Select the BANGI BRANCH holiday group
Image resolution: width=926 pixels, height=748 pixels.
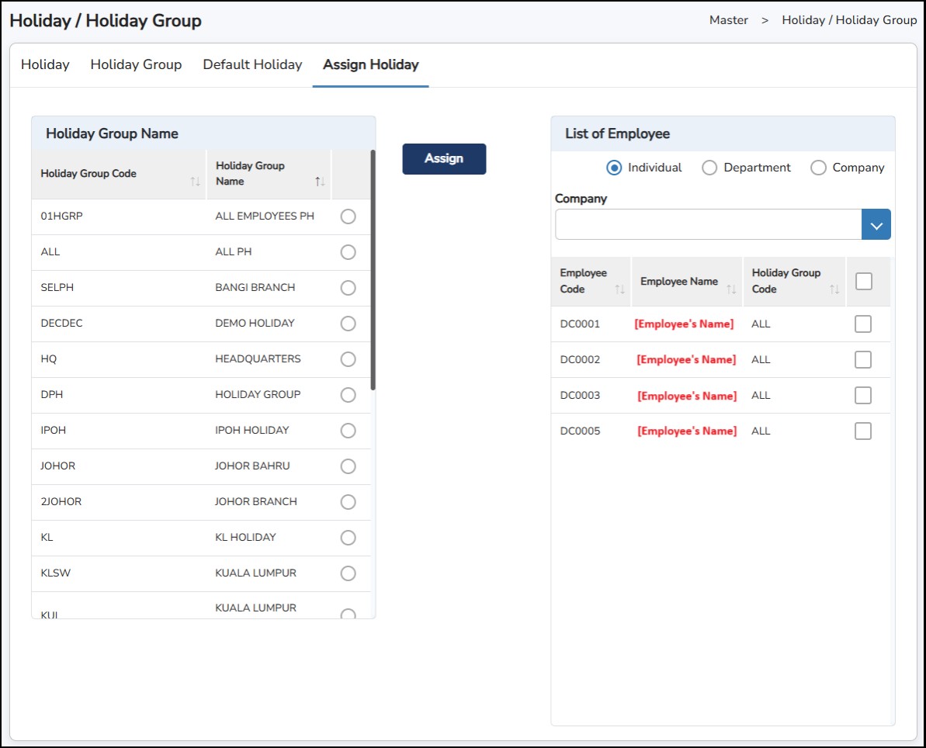click(348, 288)
